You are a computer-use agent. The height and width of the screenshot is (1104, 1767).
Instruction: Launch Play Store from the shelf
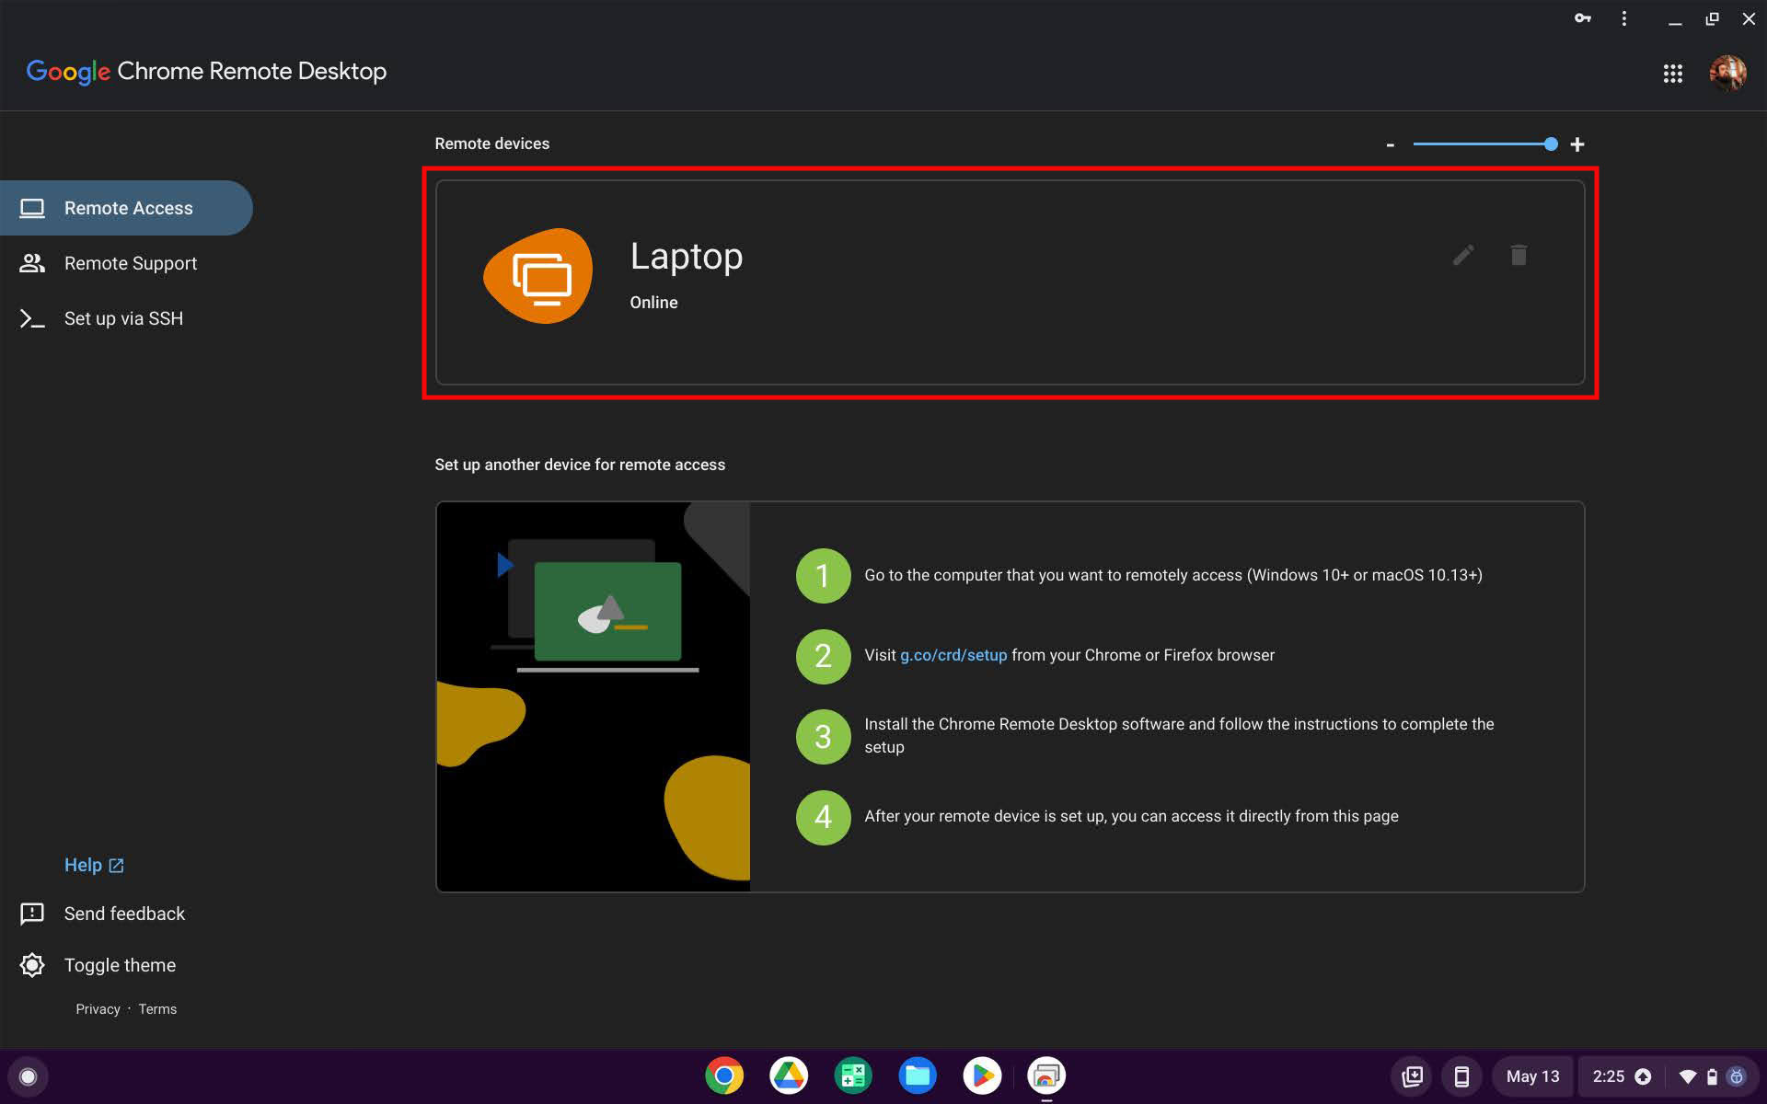coord(981,1075)
